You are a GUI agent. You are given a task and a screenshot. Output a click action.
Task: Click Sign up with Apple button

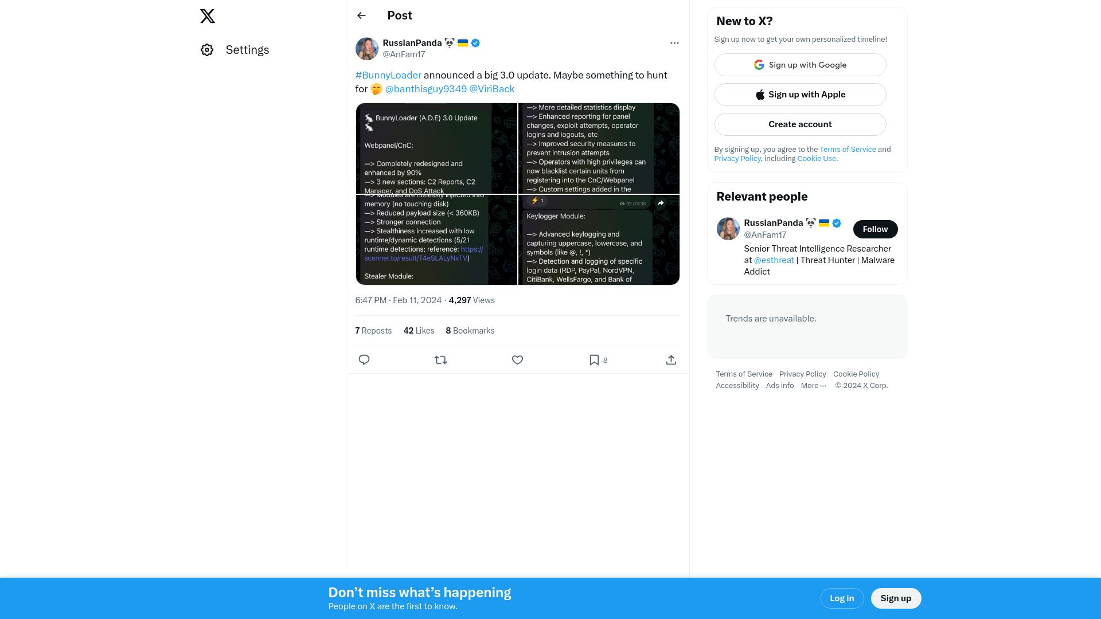pos(800,95)
